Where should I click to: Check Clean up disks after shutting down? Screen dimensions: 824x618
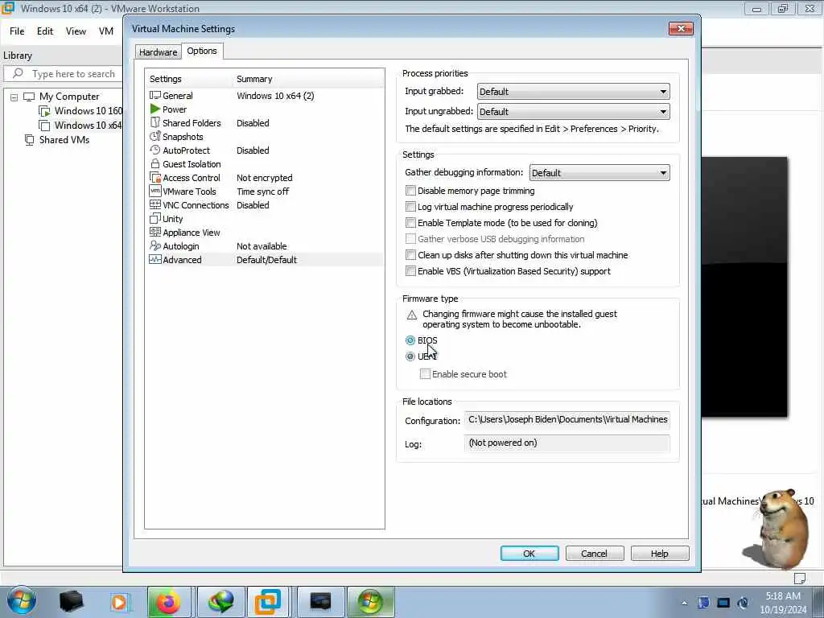point(411,255)
